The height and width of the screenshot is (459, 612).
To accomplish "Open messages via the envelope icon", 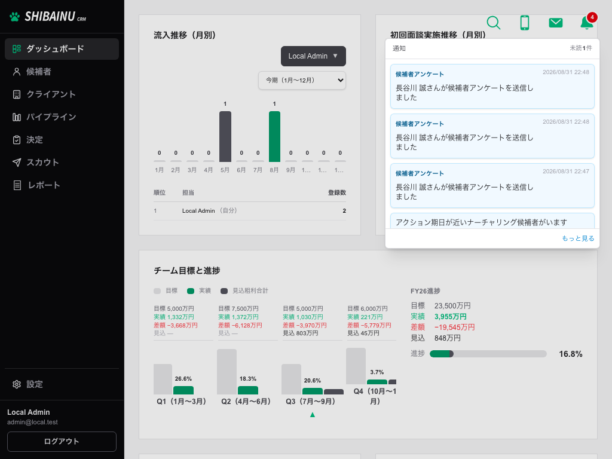I will pyautogui.click(x=555, y=23).
